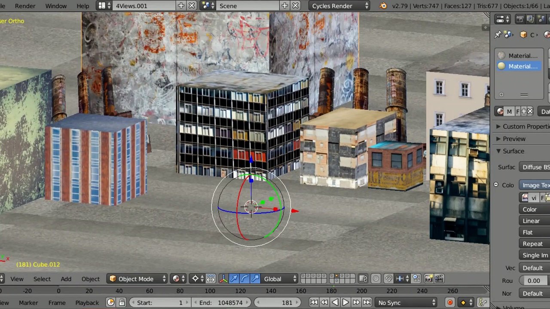Click the scene breadcrumb icon in properties
The width and height of the screenshot is (550, 309).
(x=508, y=35)
